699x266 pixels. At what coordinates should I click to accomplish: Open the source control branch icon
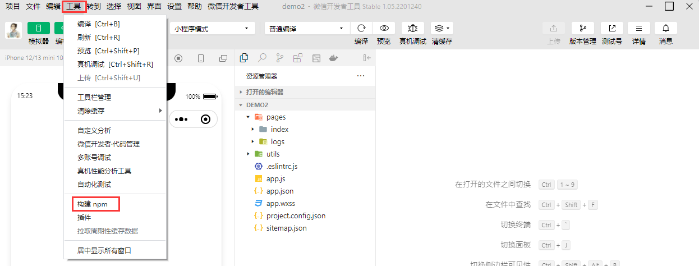coord(280,58)
